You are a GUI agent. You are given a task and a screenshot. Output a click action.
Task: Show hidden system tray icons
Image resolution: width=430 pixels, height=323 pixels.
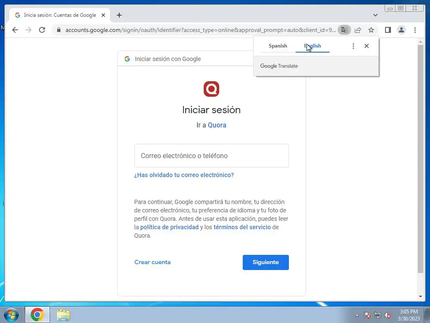pos(357,315)
